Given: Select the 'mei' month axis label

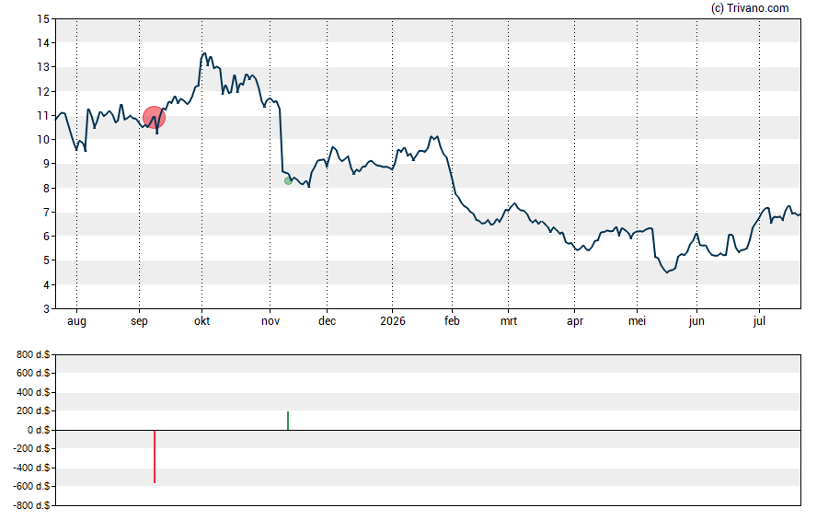Looking at the screenshot, I should pyautogui.click(x=638, y=321).
